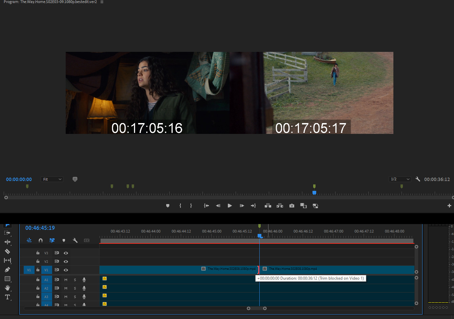454x319 pixels.
Task: Open Comparison View button
Action: pos(303,206)
